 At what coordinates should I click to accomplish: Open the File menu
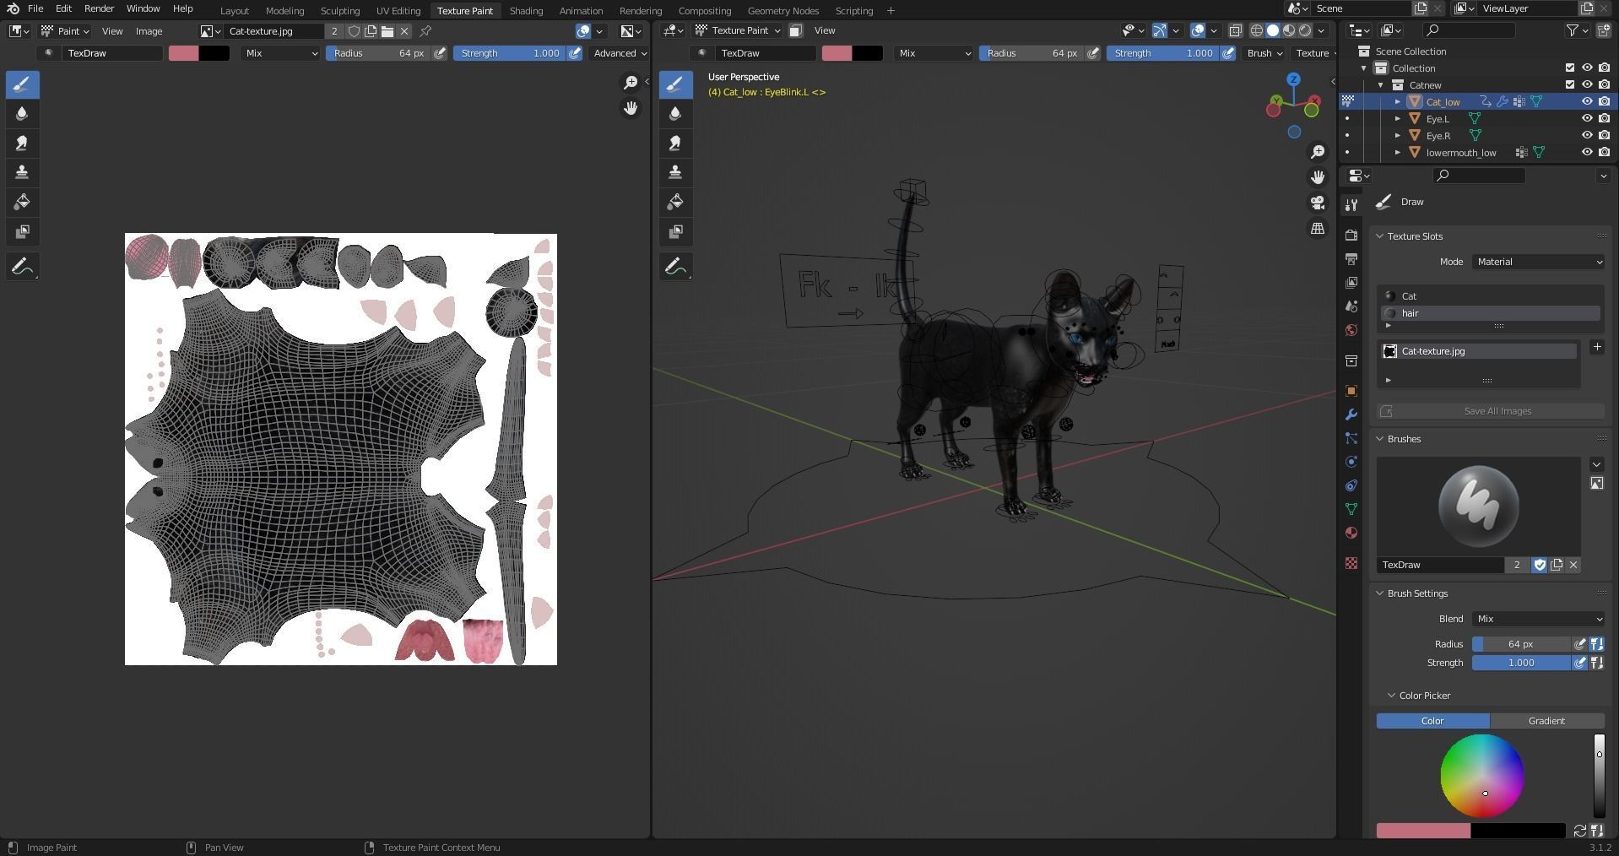[x=35, y=8]
